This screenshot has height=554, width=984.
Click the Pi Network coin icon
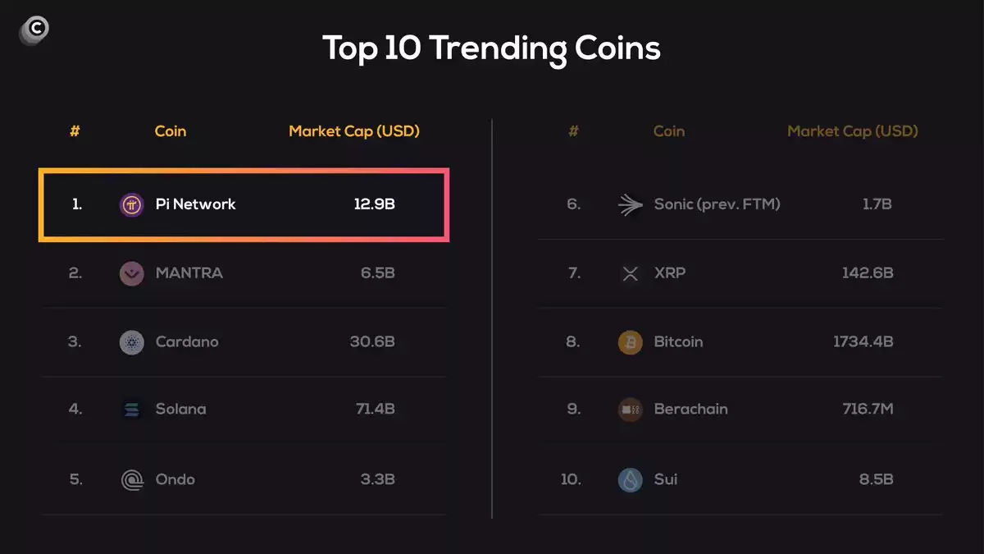pyautogui.click(x=131, y=204)
